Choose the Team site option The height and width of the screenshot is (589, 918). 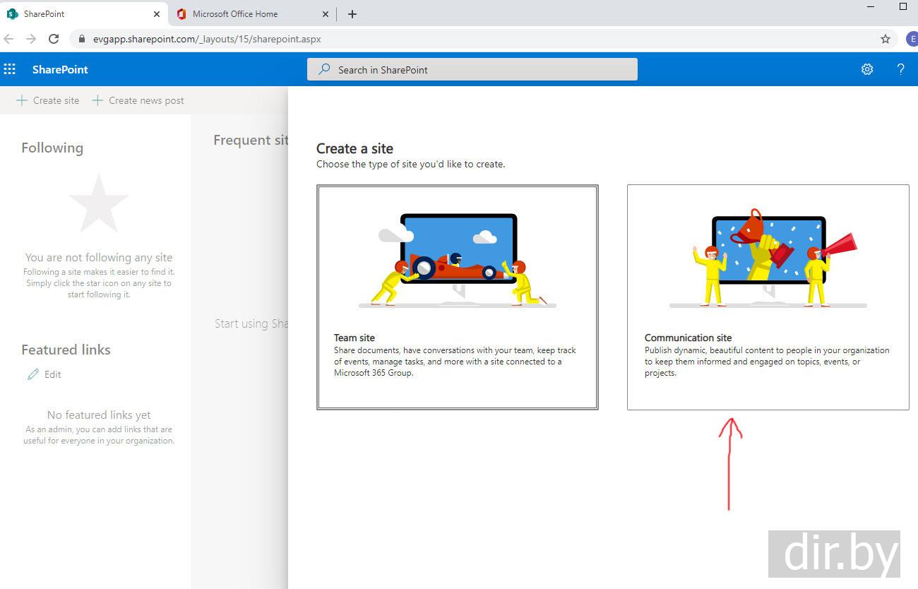458,353
